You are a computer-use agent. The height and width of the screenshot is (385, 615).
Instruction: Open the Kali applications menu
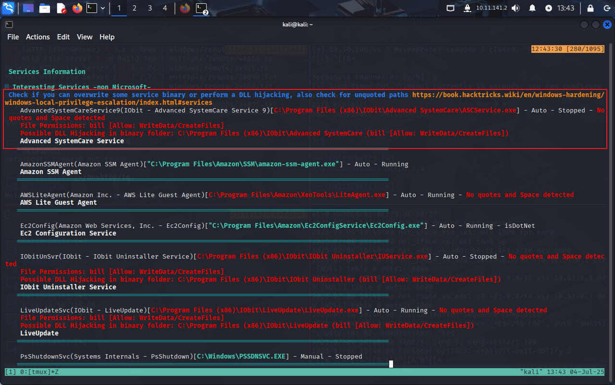coord(9,8)
